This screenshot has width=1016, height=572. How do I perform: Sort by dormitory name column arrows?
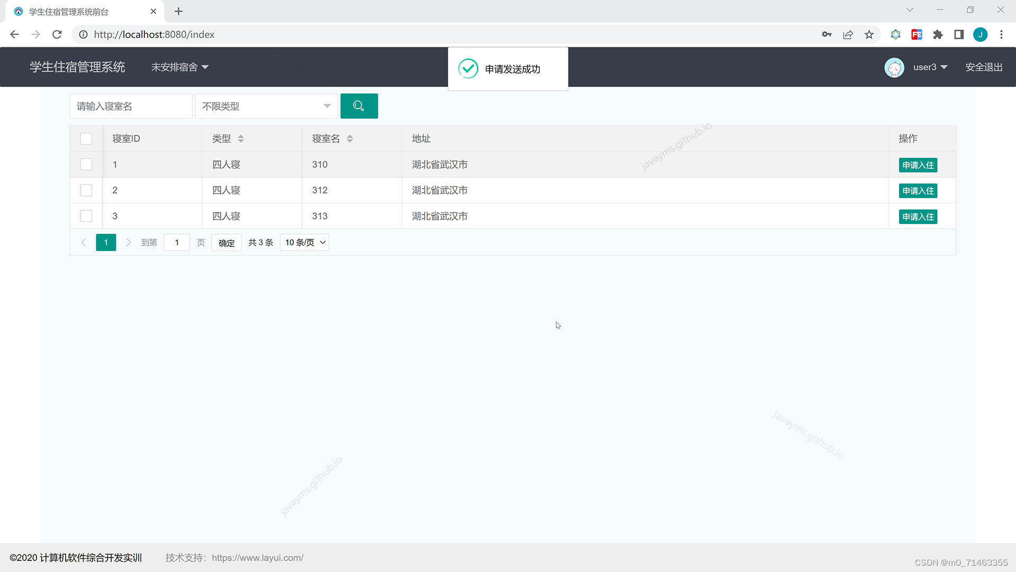[350, 139]
